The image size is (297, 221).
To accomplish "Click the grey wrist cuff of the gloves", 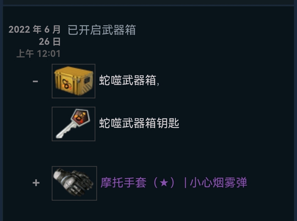I will (x=58, y=174).
